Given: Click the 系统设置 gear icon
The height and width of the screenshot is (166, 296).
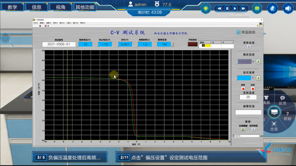Looking at the screenshot, I should (x=249, y=47).
